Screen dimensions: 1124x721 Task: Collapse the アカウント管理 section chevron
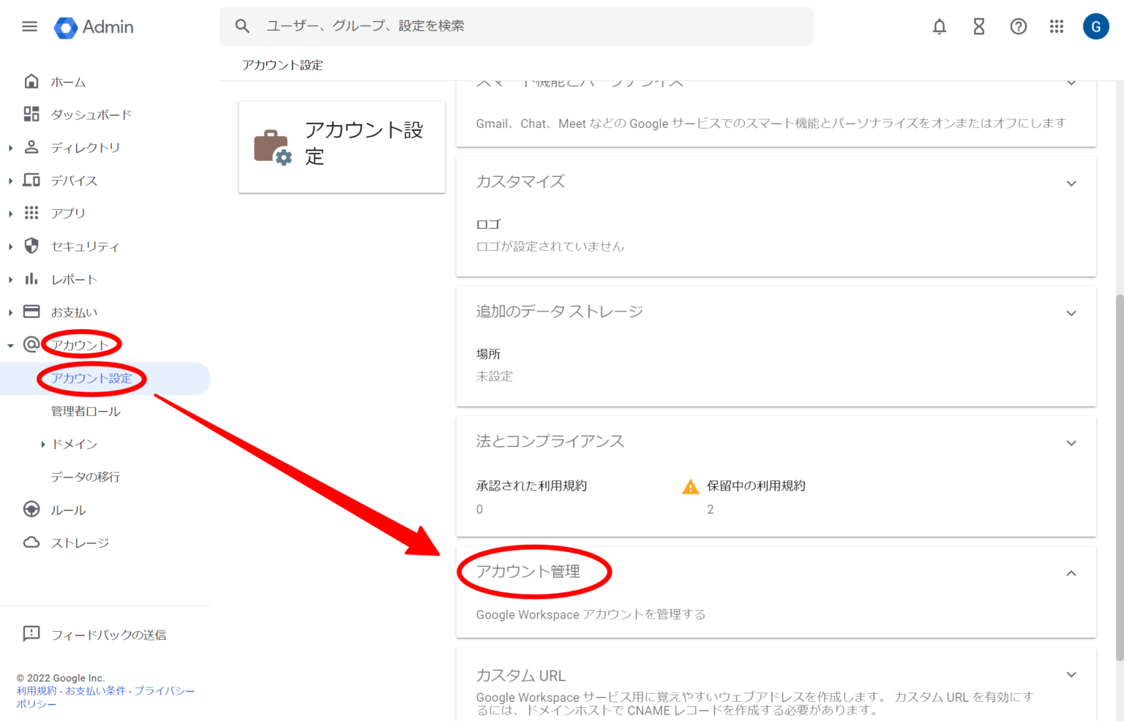(1071, 573)
